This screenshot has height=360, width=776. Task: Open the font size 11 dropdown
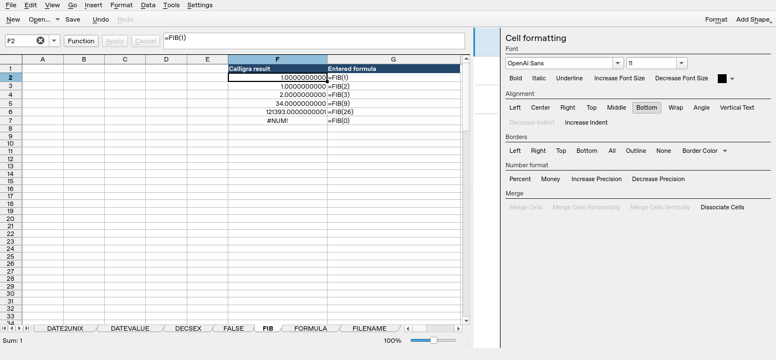point(682,63)
